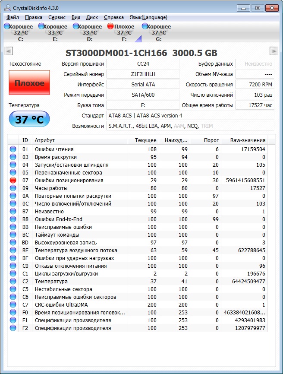Select raw value 64424509477
283x374 pixels.
[x=248, y=281]
